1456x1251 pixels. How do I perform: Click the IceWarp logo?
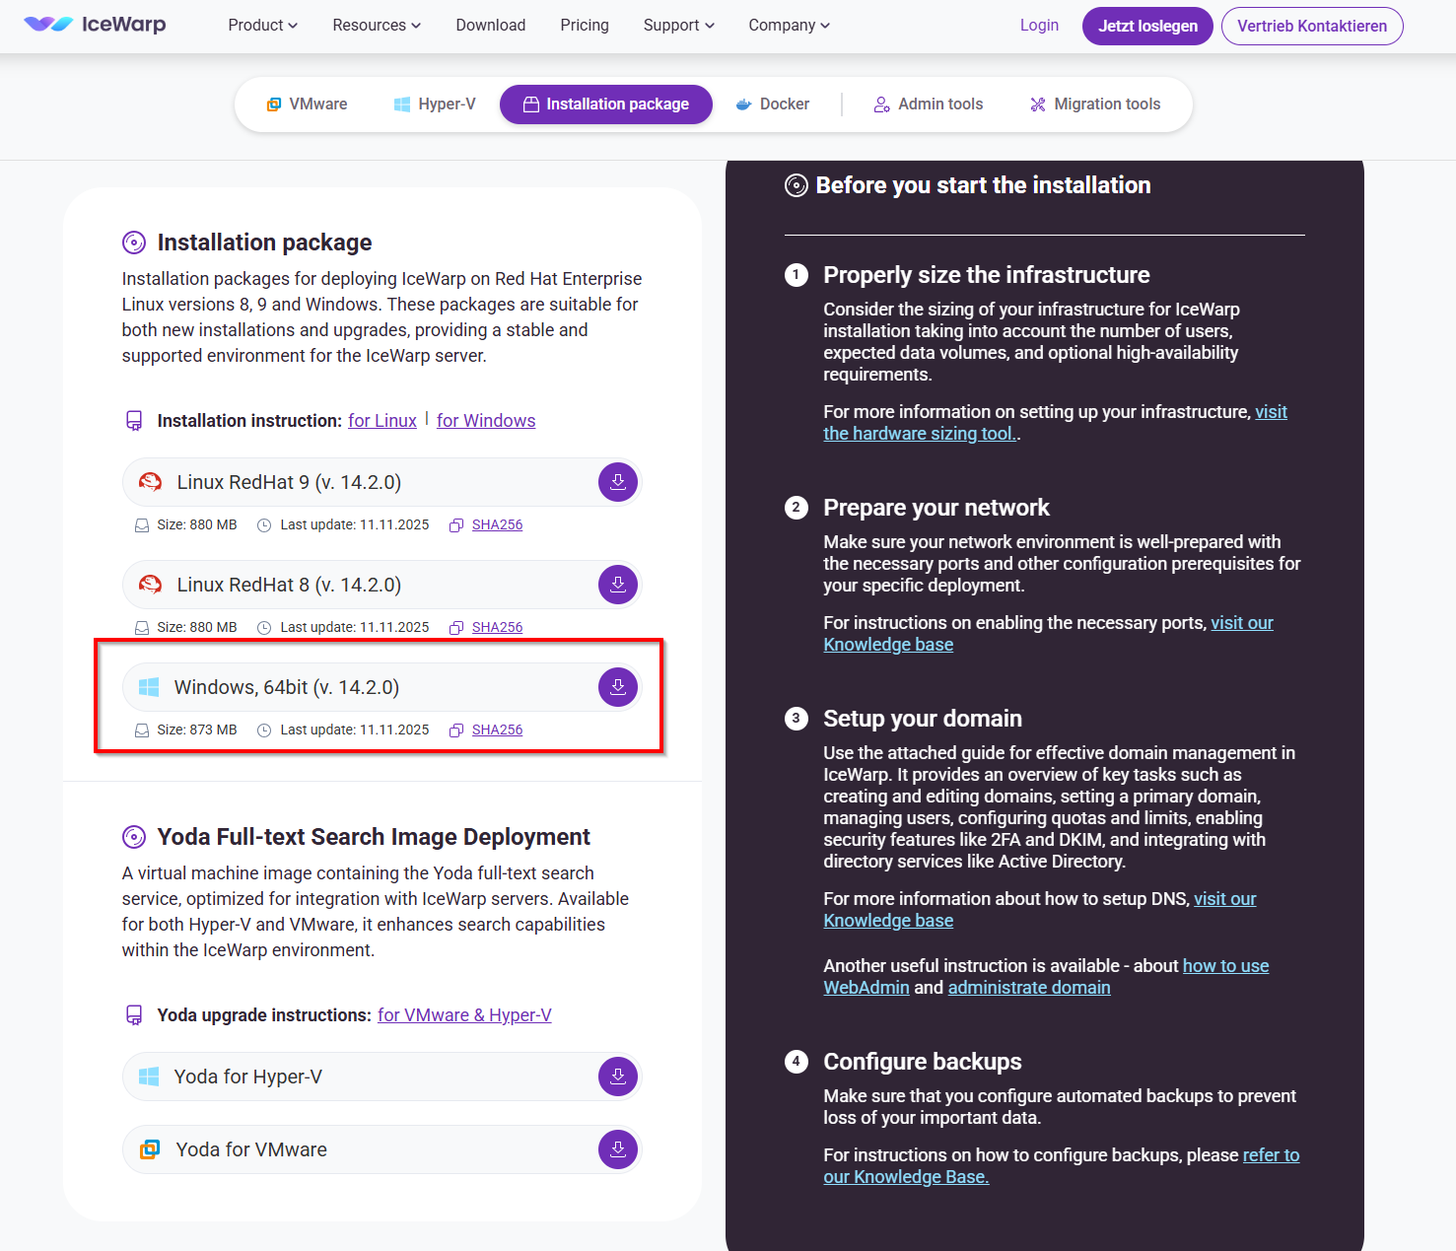click(95, 25)
